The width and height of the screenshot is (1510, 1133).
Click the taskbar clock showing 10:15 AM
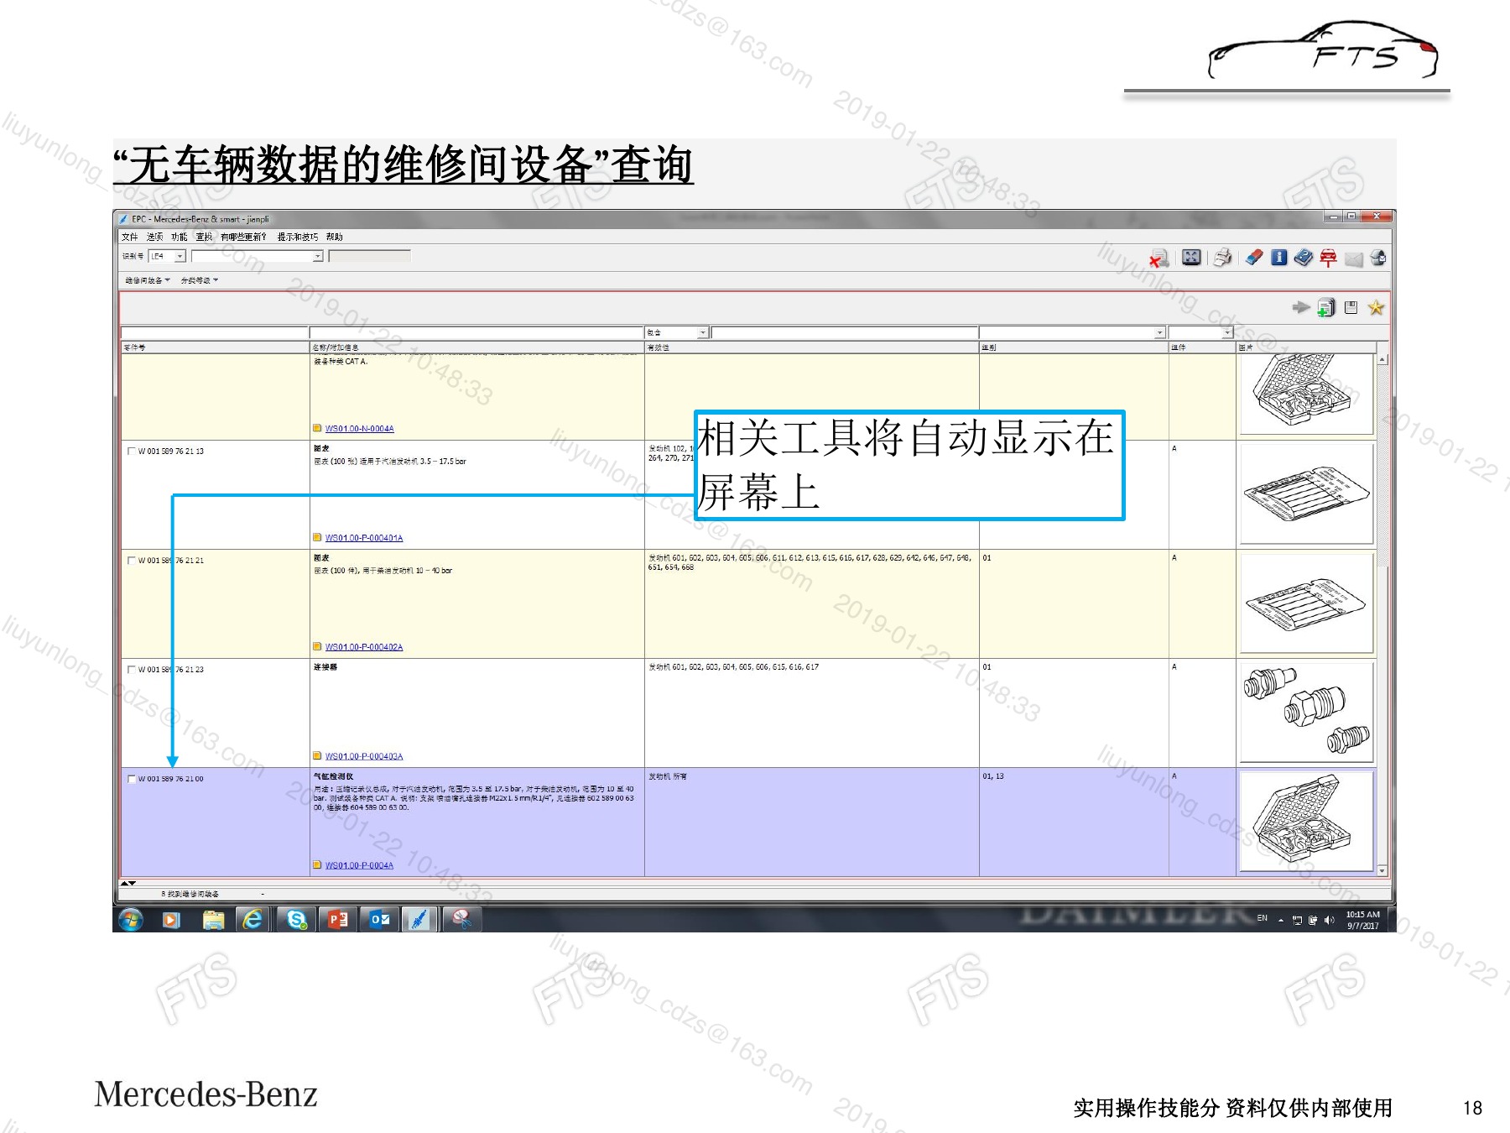click(1362, 920)
